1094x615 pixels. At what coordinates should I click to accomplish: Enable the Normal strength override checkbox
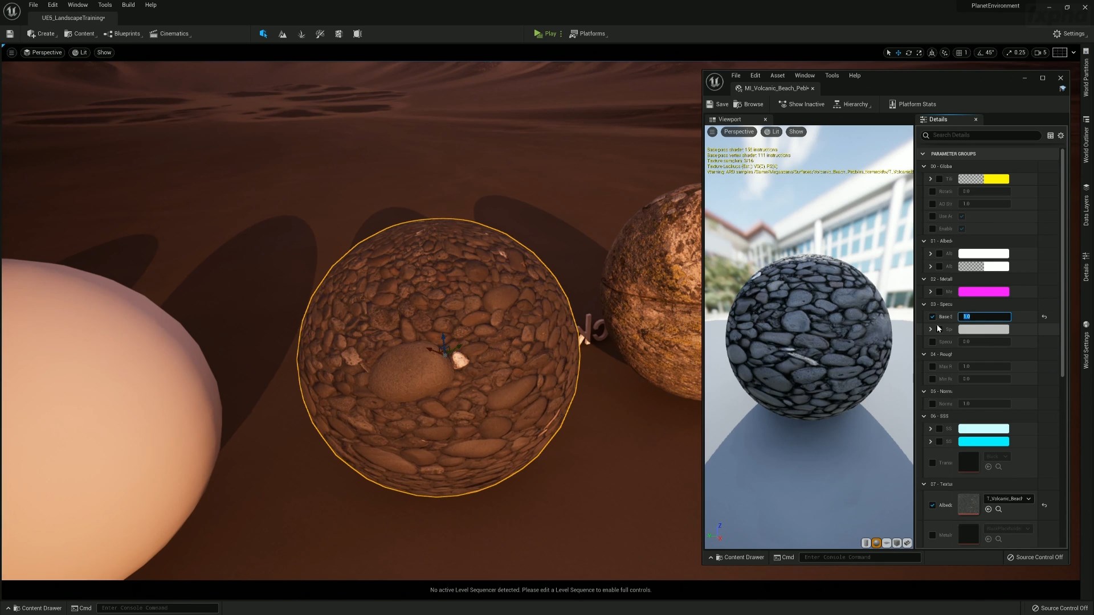pyautogui.click(x=932, y=404)
